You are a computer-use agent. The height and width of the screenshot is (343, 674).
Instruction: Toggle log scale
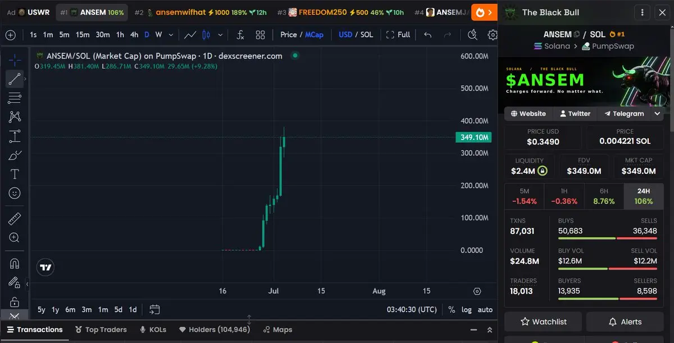tap(467, 310)
